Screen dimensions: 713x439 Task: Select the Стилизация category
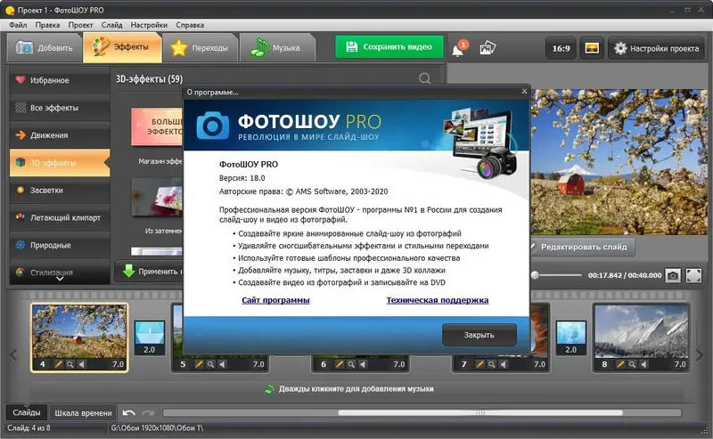click(60, 272)
